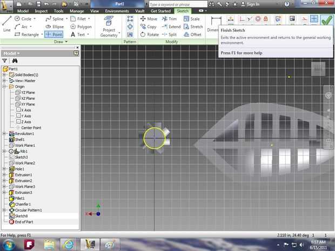Image resolution: width=335 pixels, height=251 pixels.
Task: Use the Offset tool
Action: coord(191,35)
